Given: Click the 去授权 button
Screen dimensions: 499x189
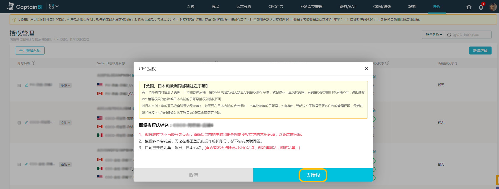Looking at the screenshot, I should [313, 175].
